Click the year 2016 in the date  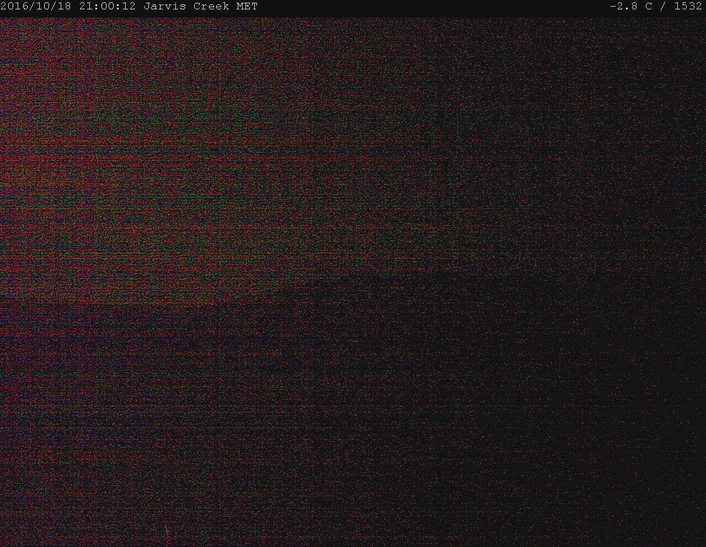tap(15, 7)
